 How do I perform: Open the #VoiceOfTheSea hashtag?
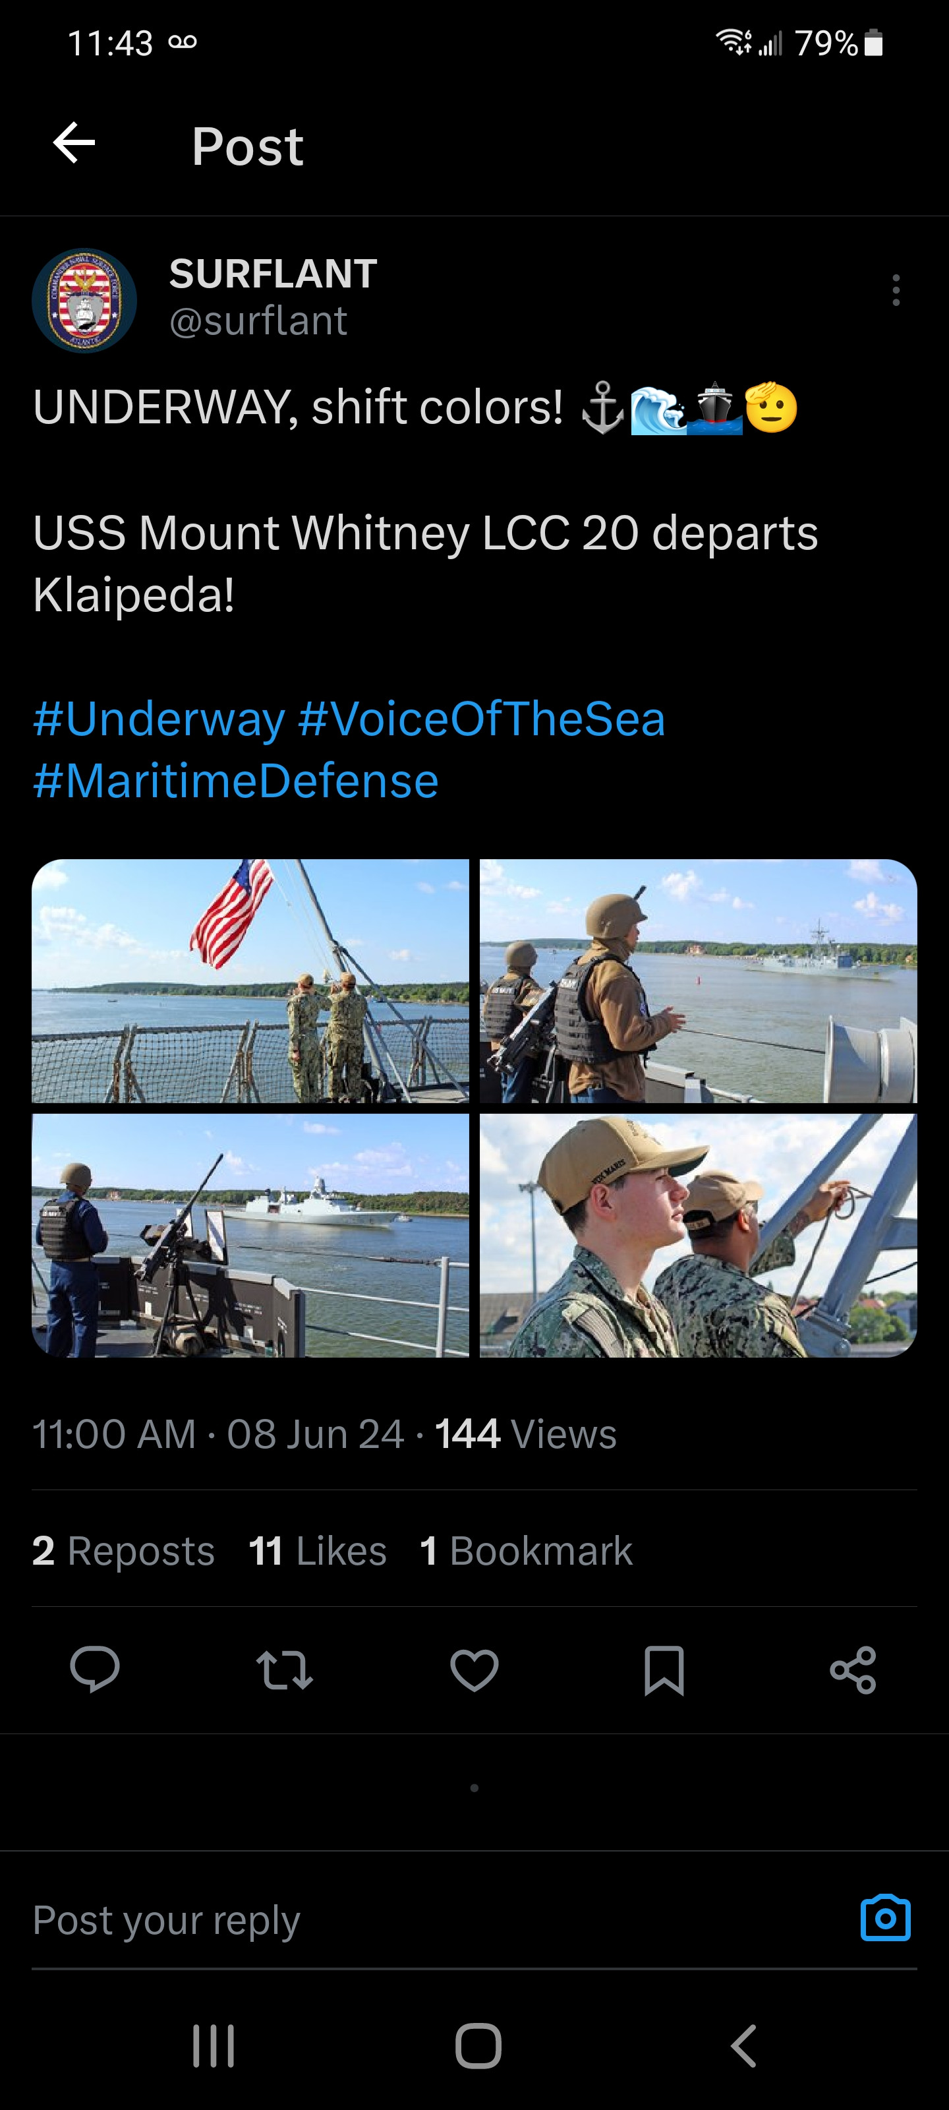pos(482,719)
